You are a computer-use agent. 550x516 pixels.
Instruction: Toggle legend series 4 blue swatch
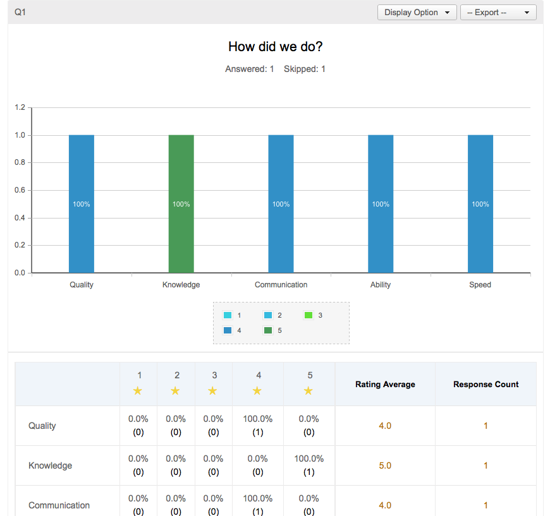[x=228, y=330]
